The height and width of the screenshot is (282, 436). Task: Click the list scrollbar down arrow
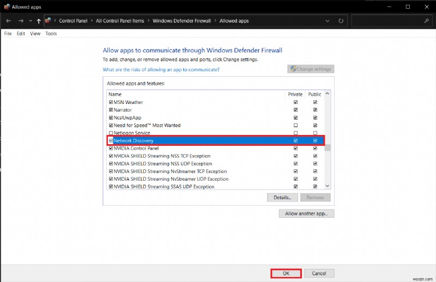328,186
